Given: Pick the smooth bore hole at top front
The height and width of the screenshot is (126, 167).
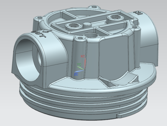Looking at the screenshot, I should tap(91, 35).
